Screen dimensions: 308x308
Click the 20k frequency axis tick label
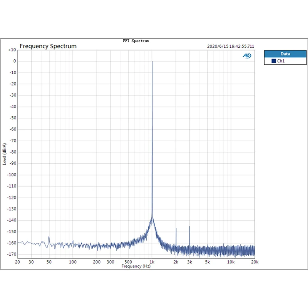point(254,262)
